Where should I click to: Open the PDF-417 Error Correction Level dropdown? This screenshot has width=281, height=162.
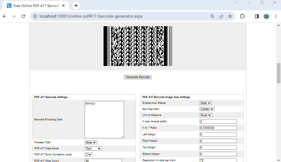(88, 154)
